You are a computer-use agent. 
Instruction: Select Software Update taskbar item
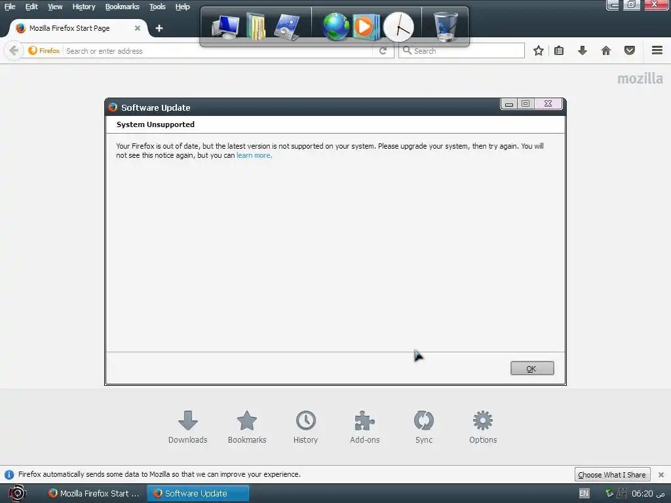tap(198, 493)
